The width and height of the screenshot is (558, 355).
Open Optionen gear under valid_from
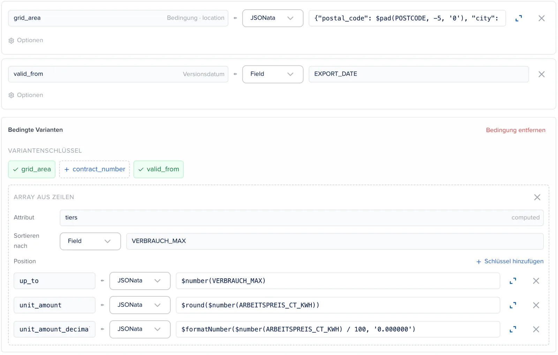(26, 95)
